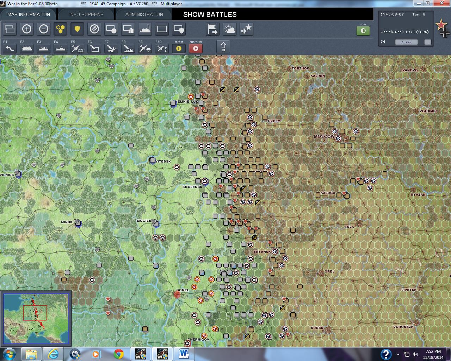Select the F3 naval transport mode
Image resolution: width=451 pixels, height=361 pixels.
click(x=44, y=48)
